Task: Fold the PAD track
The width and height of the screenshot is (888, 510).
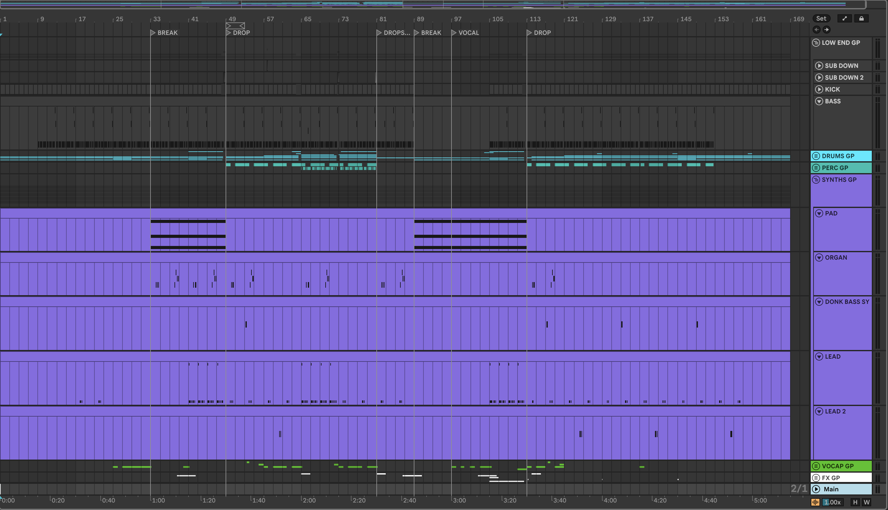Action: [x=819, y=213]
